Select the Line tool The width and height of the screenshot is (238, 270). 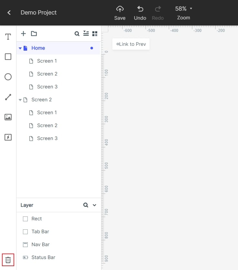8,97
